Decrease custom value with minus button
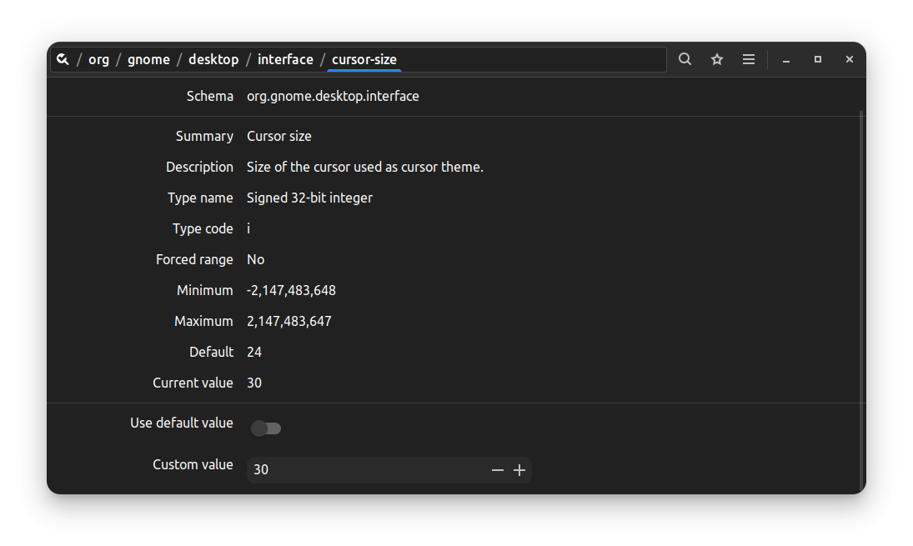 498,470
